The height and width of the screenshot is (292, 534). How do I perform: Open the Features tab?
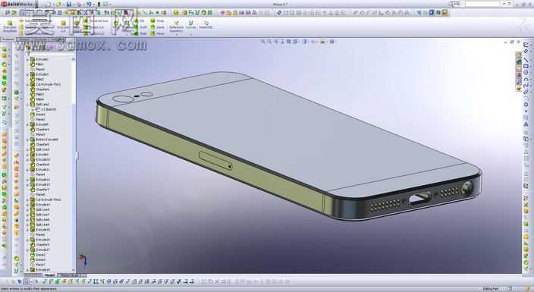pos(8,39)
